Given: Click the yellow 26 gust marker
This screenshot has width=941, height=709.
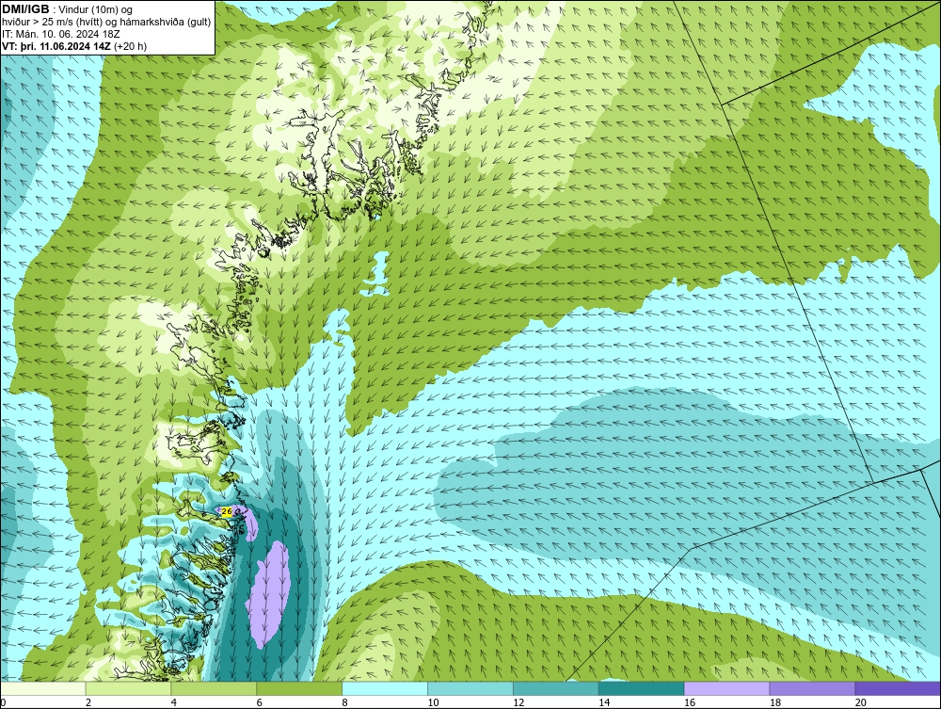Looking at the screenshot, I should (226, 511).
